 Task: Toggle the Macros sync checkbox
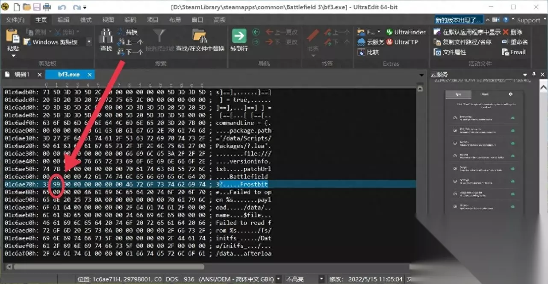pos(454,156)
